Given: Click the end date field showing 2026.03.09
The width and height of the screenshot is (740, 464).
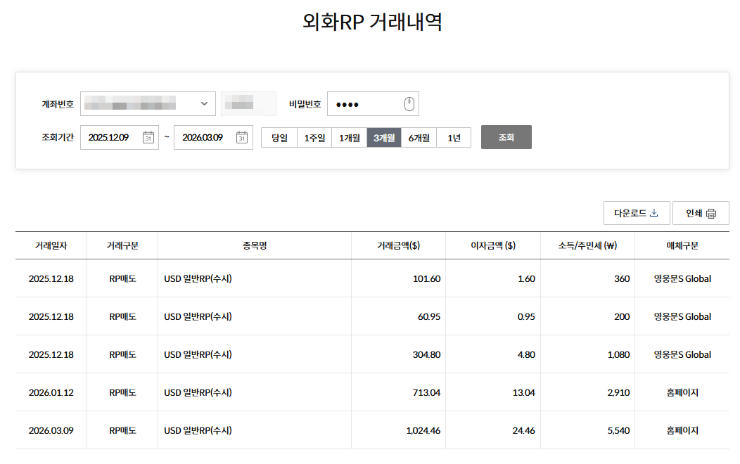Looking at the screenshot, I should click(208, 137).
